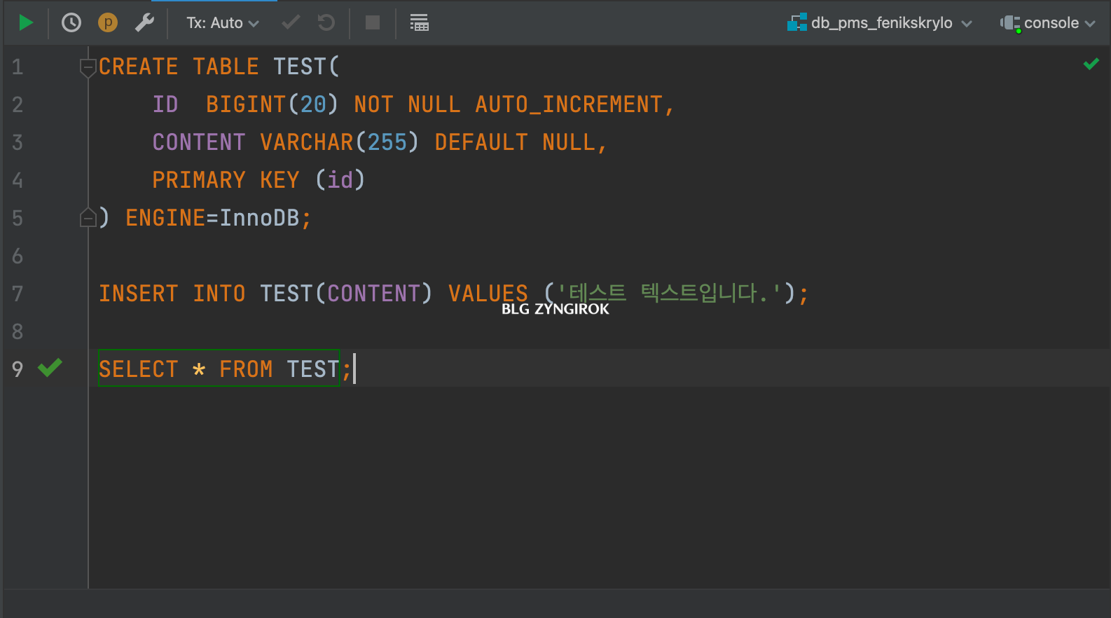1111x618 pixels.
Task: Click BIGINT on line 2
Action: 246,105
